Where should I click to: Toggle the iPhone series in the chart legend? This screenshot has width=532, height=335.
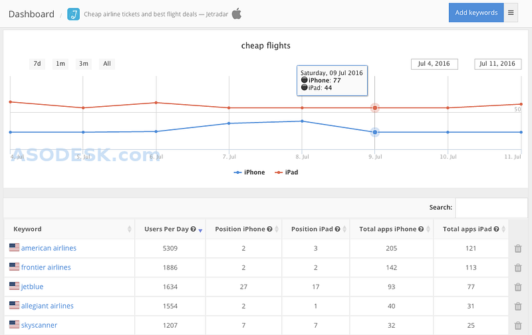coord(249,172)
